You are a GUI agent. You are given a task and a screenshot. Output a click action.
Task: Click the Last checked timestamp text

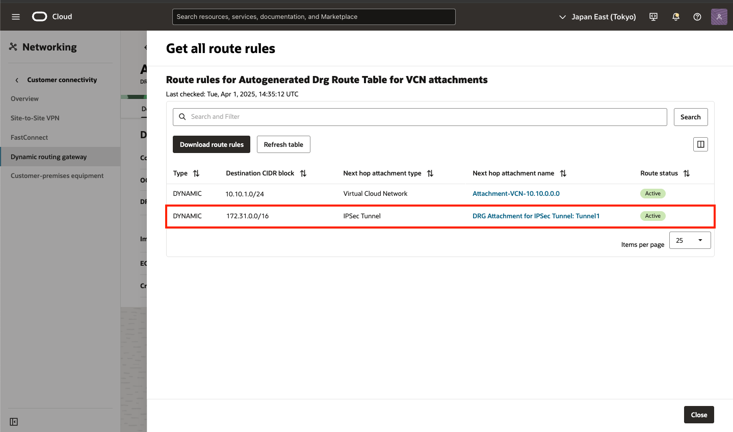[x=232, y=94]
